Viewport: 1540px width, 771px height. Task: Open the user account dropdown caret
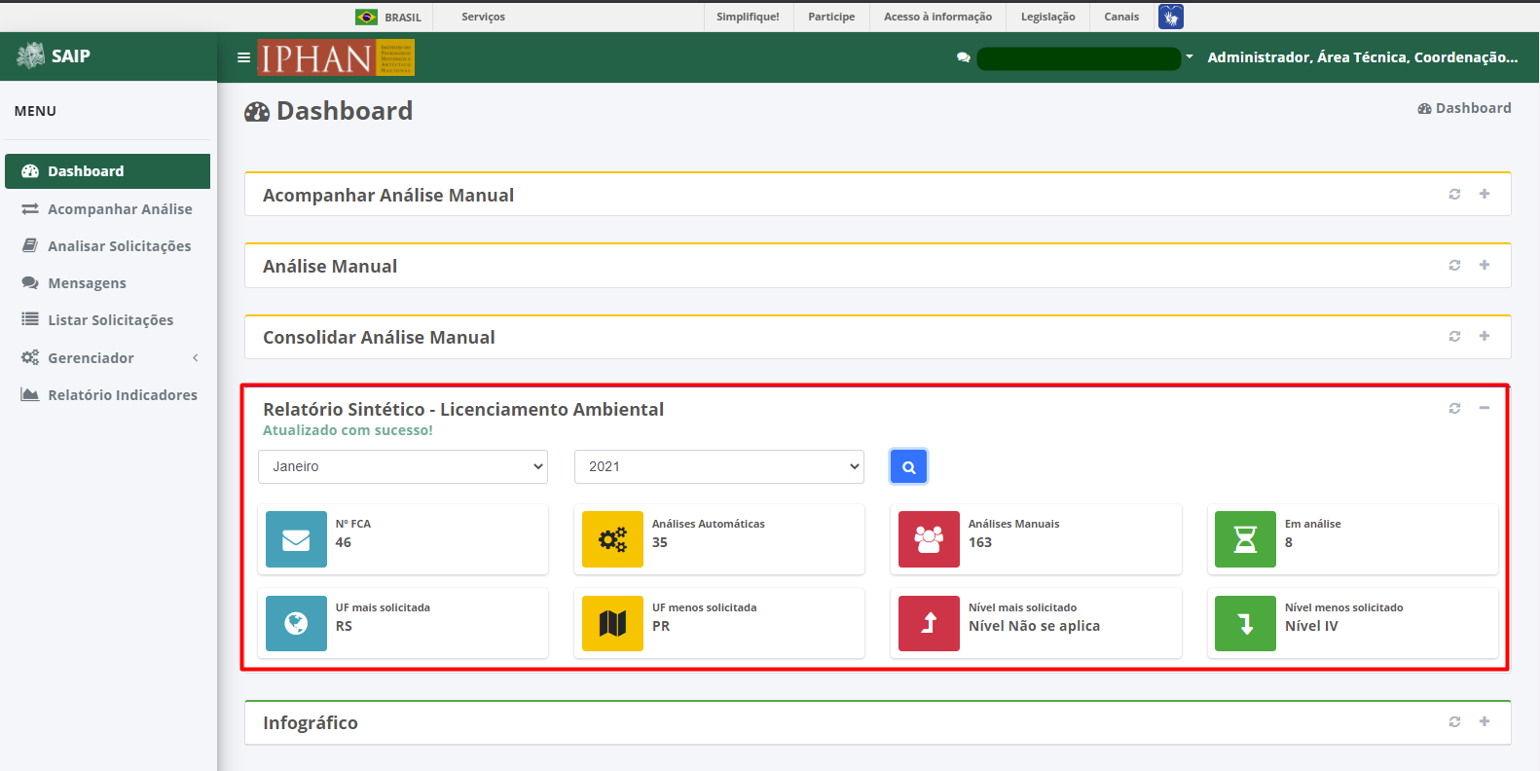tap(1190, 57)
